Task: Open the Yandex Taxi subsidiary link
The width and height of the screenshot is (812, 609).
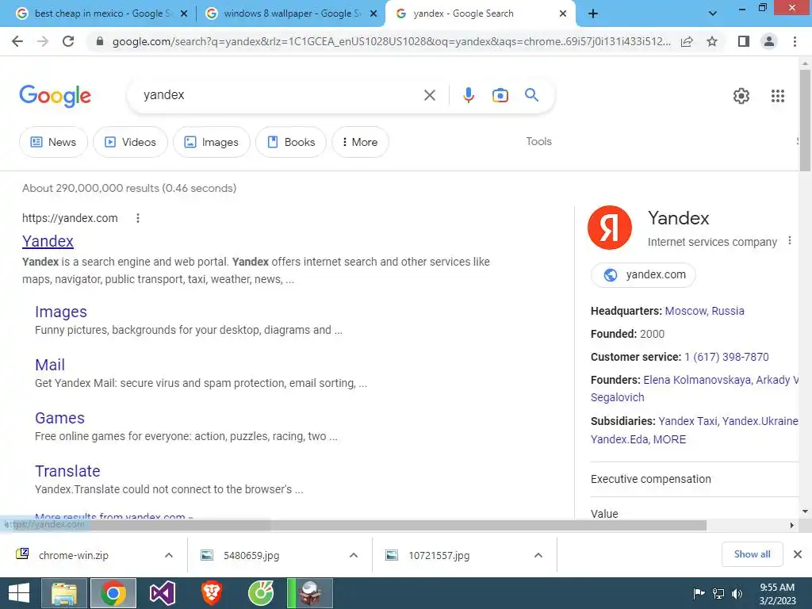Action: click(x=688, y=421)
